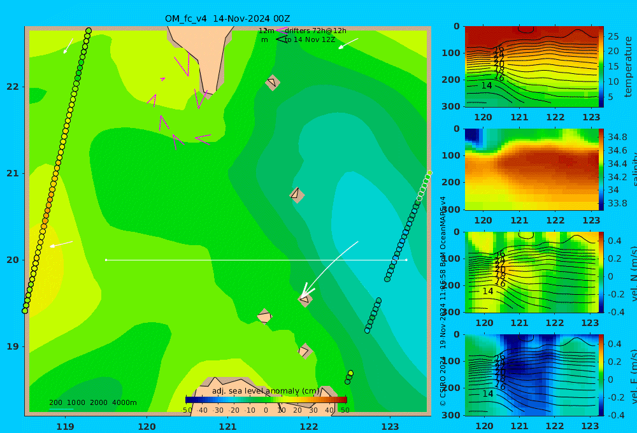The image size is (637, 433).
Task: Open the vel. N section panel
Action: point(531,272)
